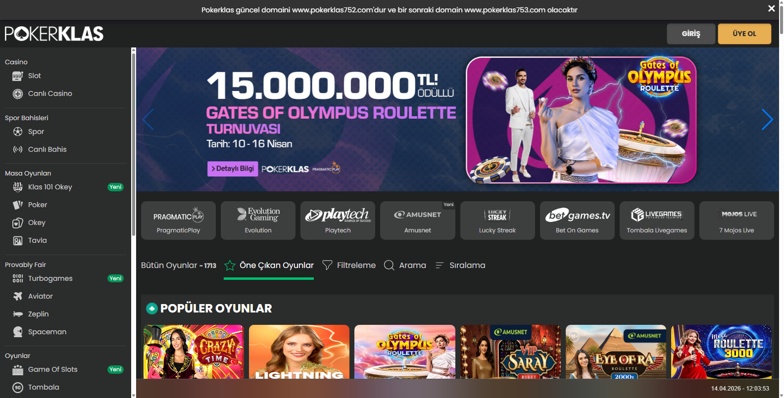Select the Tombala Livegames provider tile

click(657, 221)
